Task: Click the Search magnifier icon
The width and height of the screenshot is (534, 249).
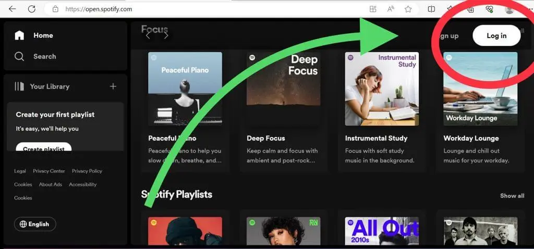Action: click(x=19, y=56)
